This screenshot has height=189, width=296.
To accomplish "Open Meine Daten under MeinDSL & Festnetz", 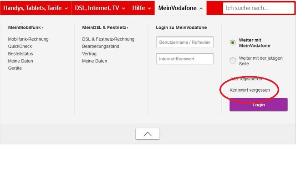I will [x=95, y=61].
